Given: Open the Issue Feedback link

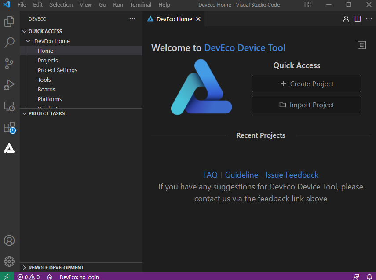Looking at the screenshot, I should coord(292,175).
